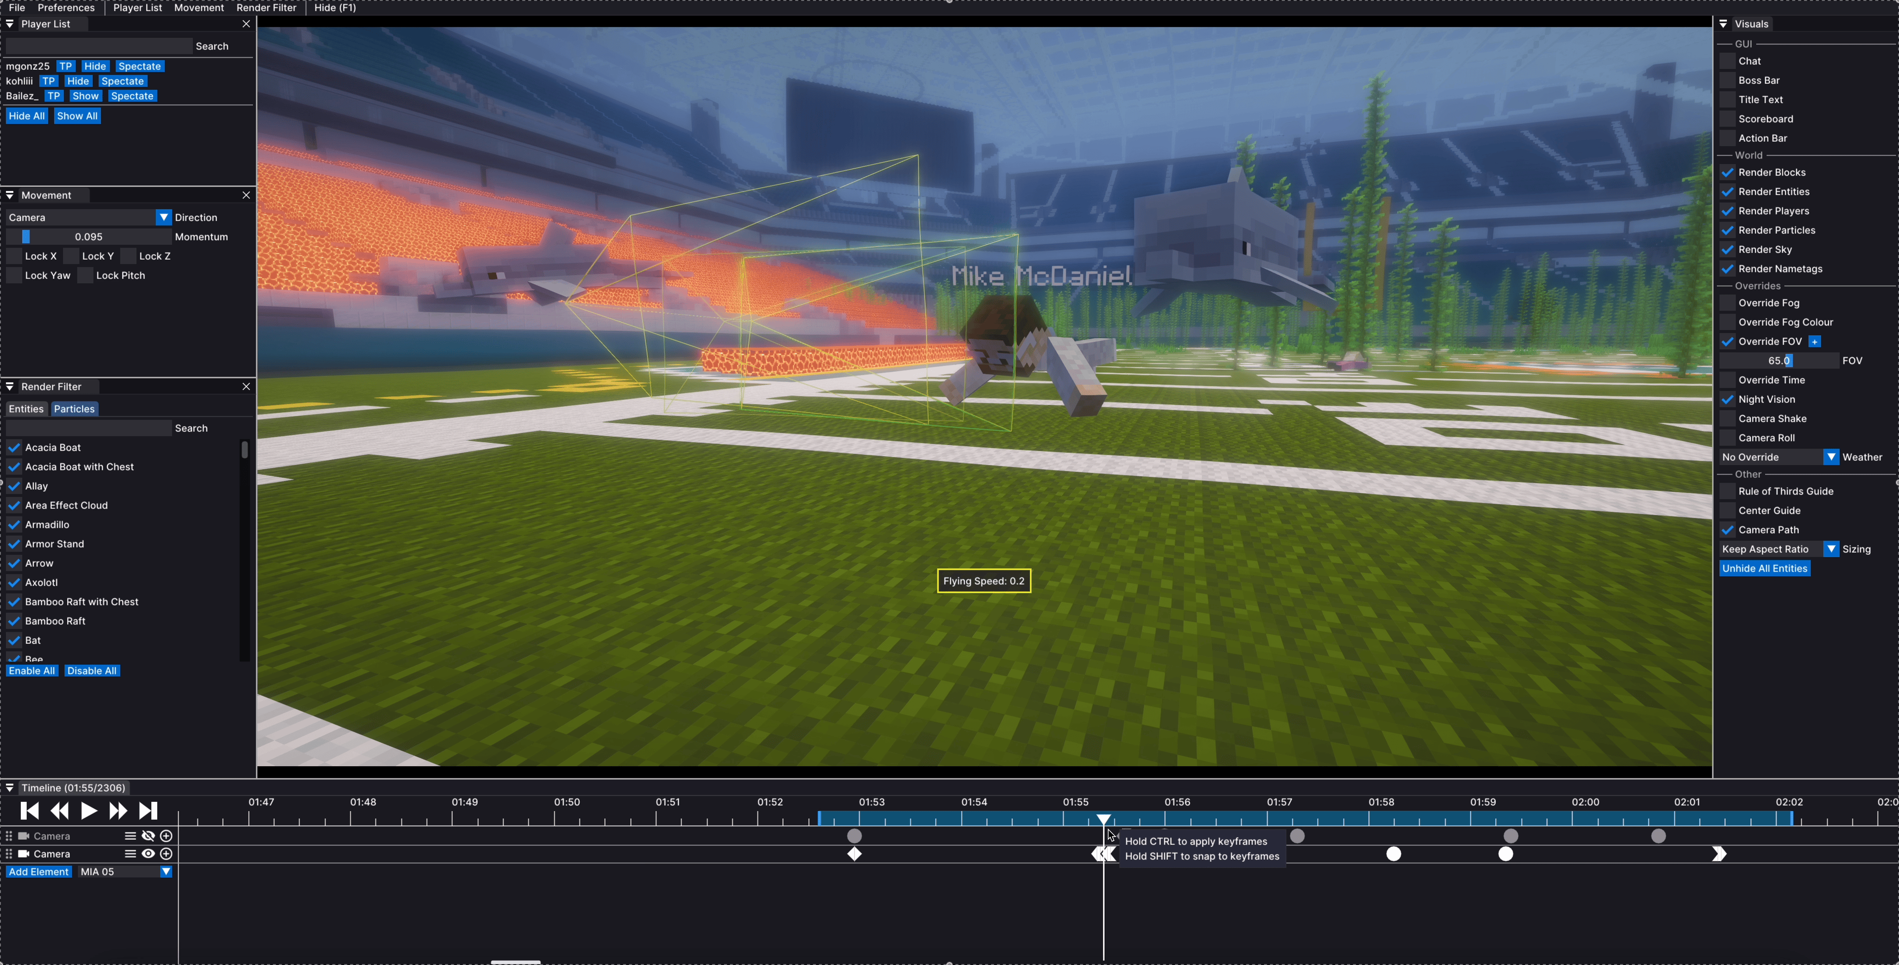1899x965 pixels.
Task: Close the Render Filter panel
Action: 246,387
